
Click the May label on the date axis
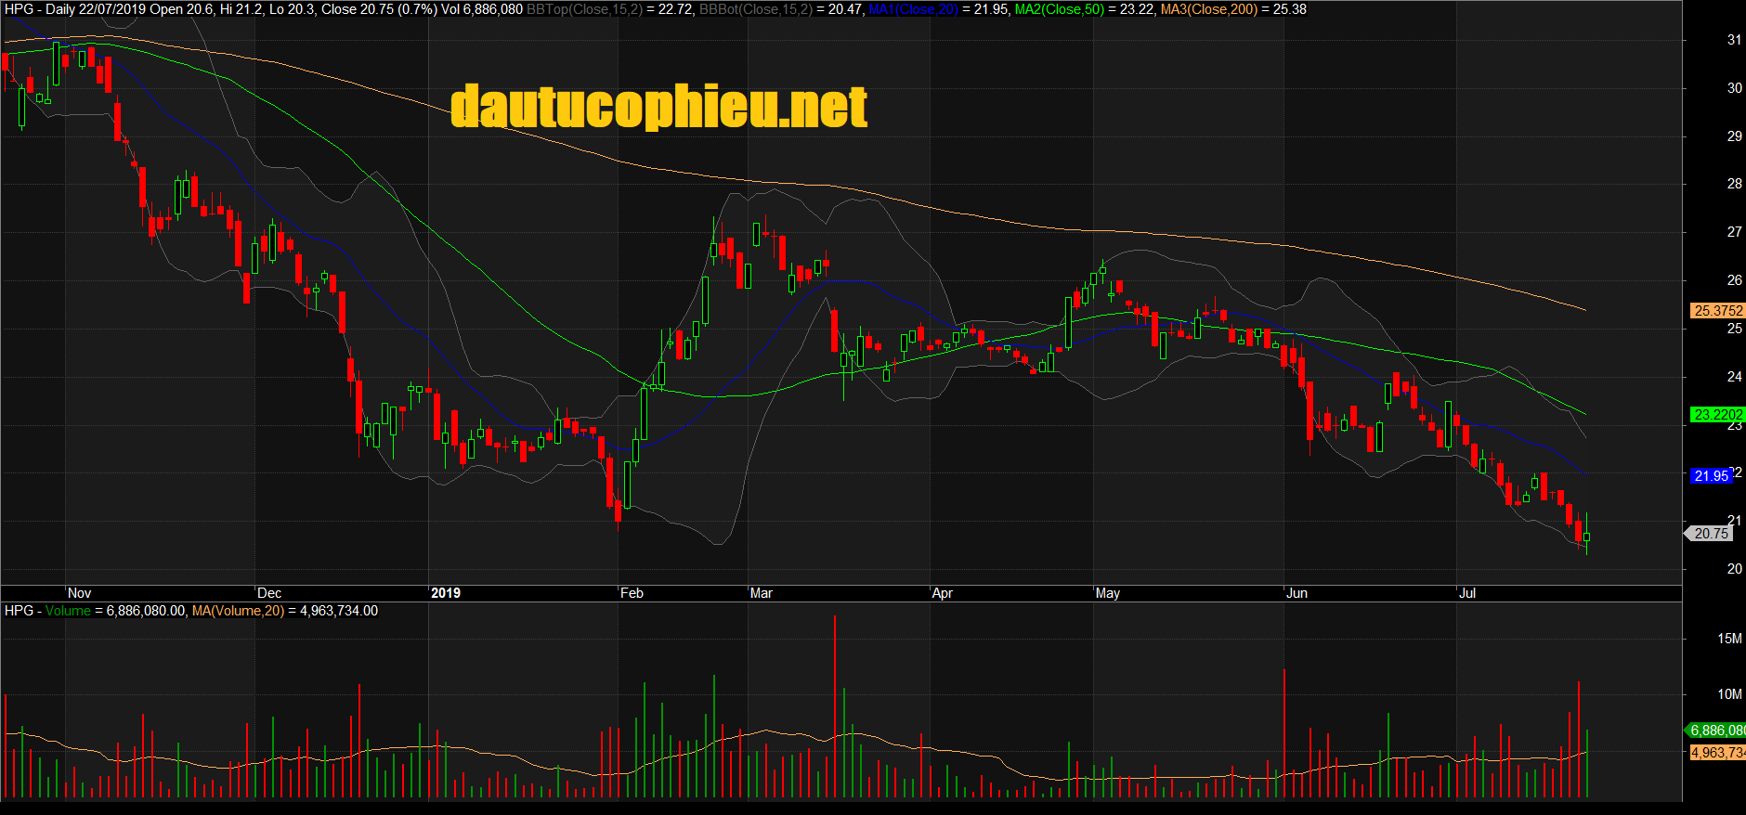point(1108,593)
